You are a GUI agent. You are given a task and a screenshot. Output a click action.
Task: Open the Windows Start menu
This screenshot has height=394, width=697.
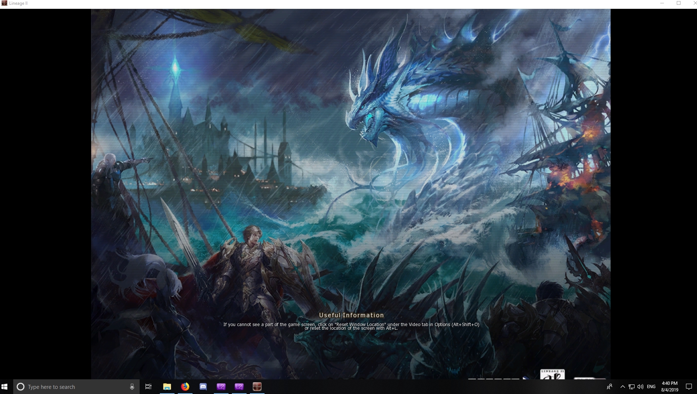click(x=4, y=387)
